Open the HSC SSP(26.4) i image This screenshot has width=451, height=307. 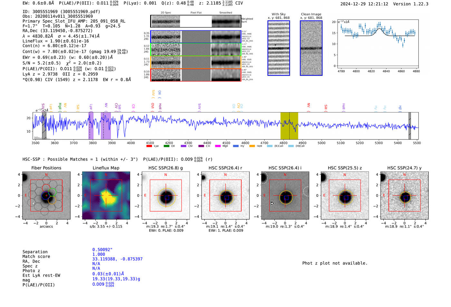285,195
